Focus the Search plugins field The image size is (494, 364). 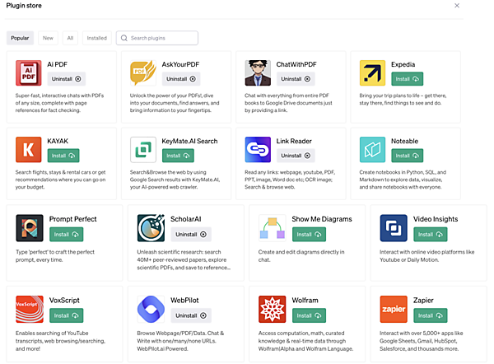[162, 38]
